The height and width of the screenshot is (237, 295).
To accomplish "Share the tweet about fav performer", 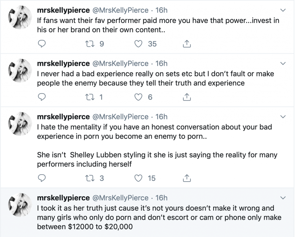I will [x=187, y=44].
